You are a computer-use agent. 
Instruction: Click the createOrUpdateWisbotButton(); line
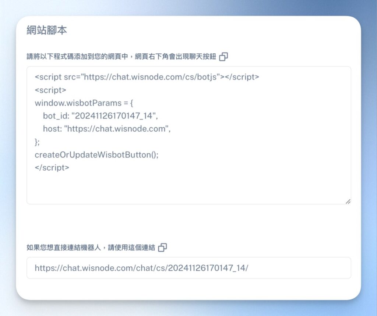coord(97,155)
